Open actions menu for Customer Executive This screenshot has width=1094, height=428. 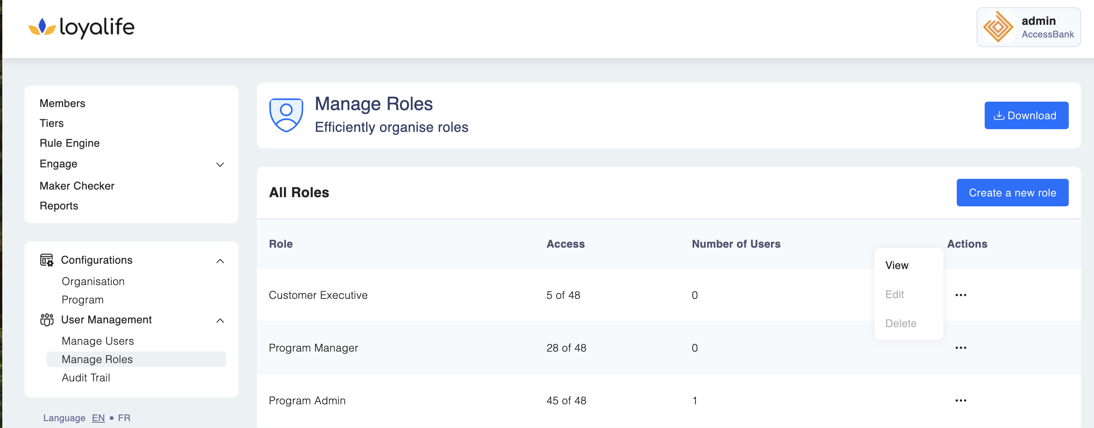point(960,295)
